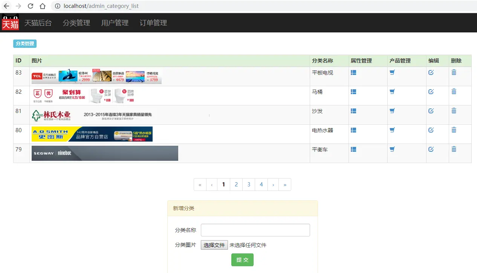Open property management for 平衡车 row
The height and width of the screenshot is (273, 477).
pos(353,149)
